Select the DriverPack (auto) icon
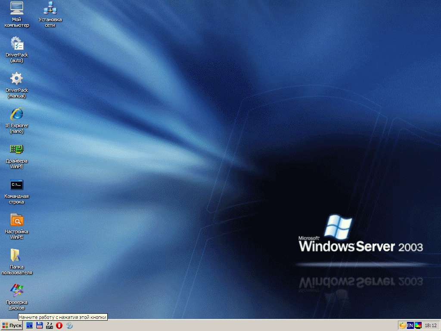The image size is (441, 331). (17, 50)
